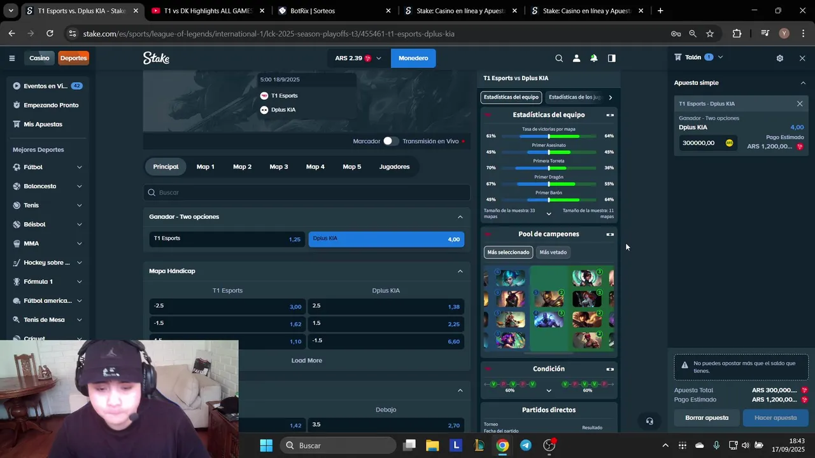Open the hamburger menu beside Casino

pos(11,58)
